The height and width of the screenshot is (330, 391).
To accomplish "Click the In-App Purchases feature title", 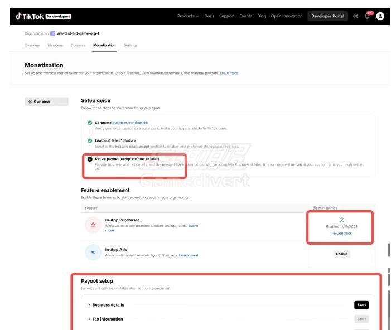I will click(x=122, y=220).
